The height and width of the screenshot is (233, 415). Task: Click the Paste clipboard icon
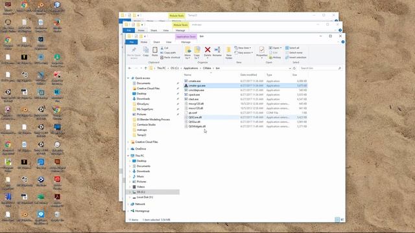[x=155, y=52]
